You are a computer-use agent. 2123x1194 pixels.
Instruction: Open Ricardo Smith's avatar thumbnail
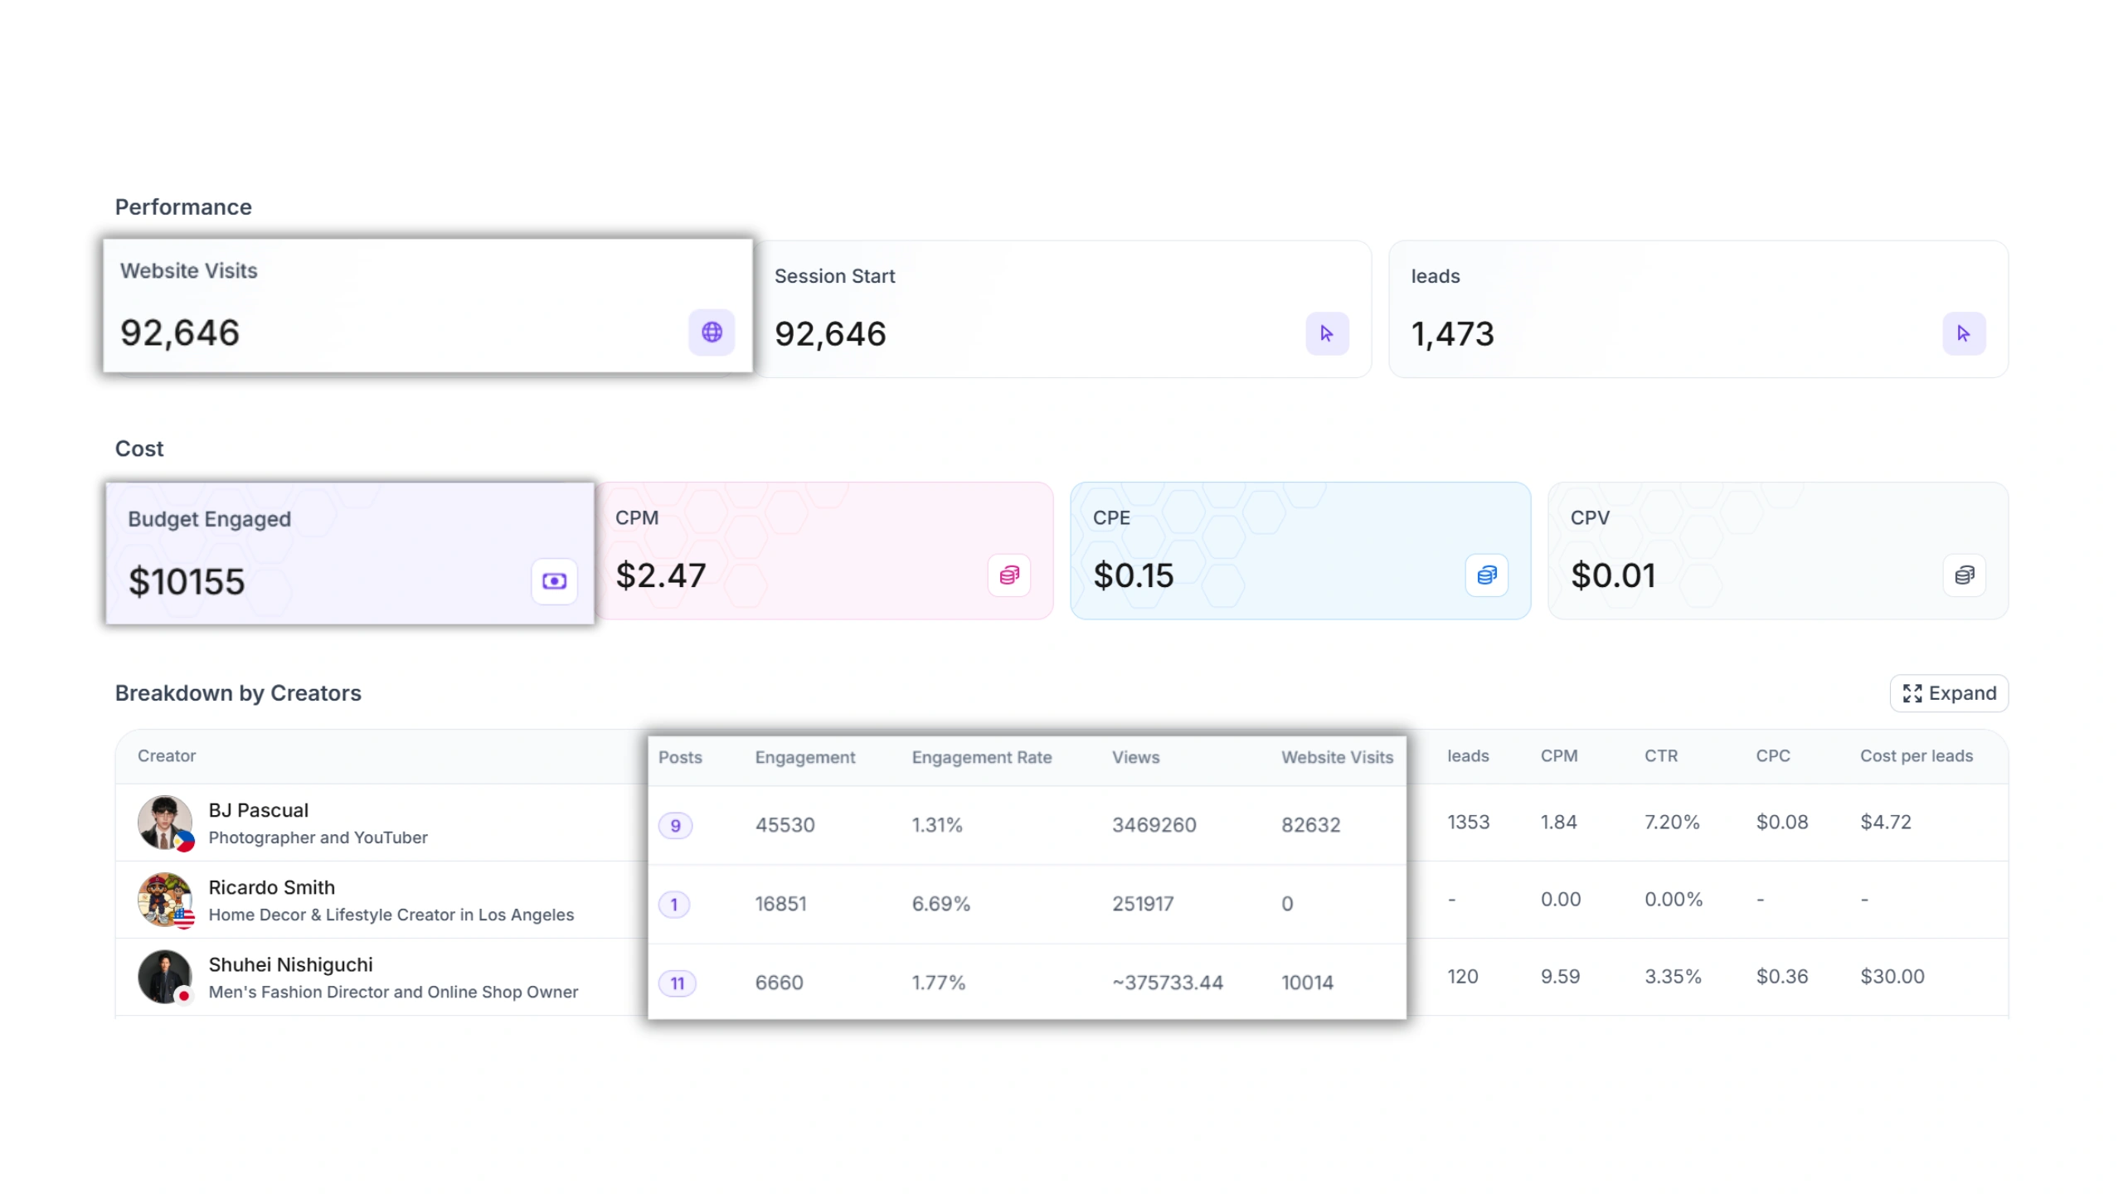(165, 900)
